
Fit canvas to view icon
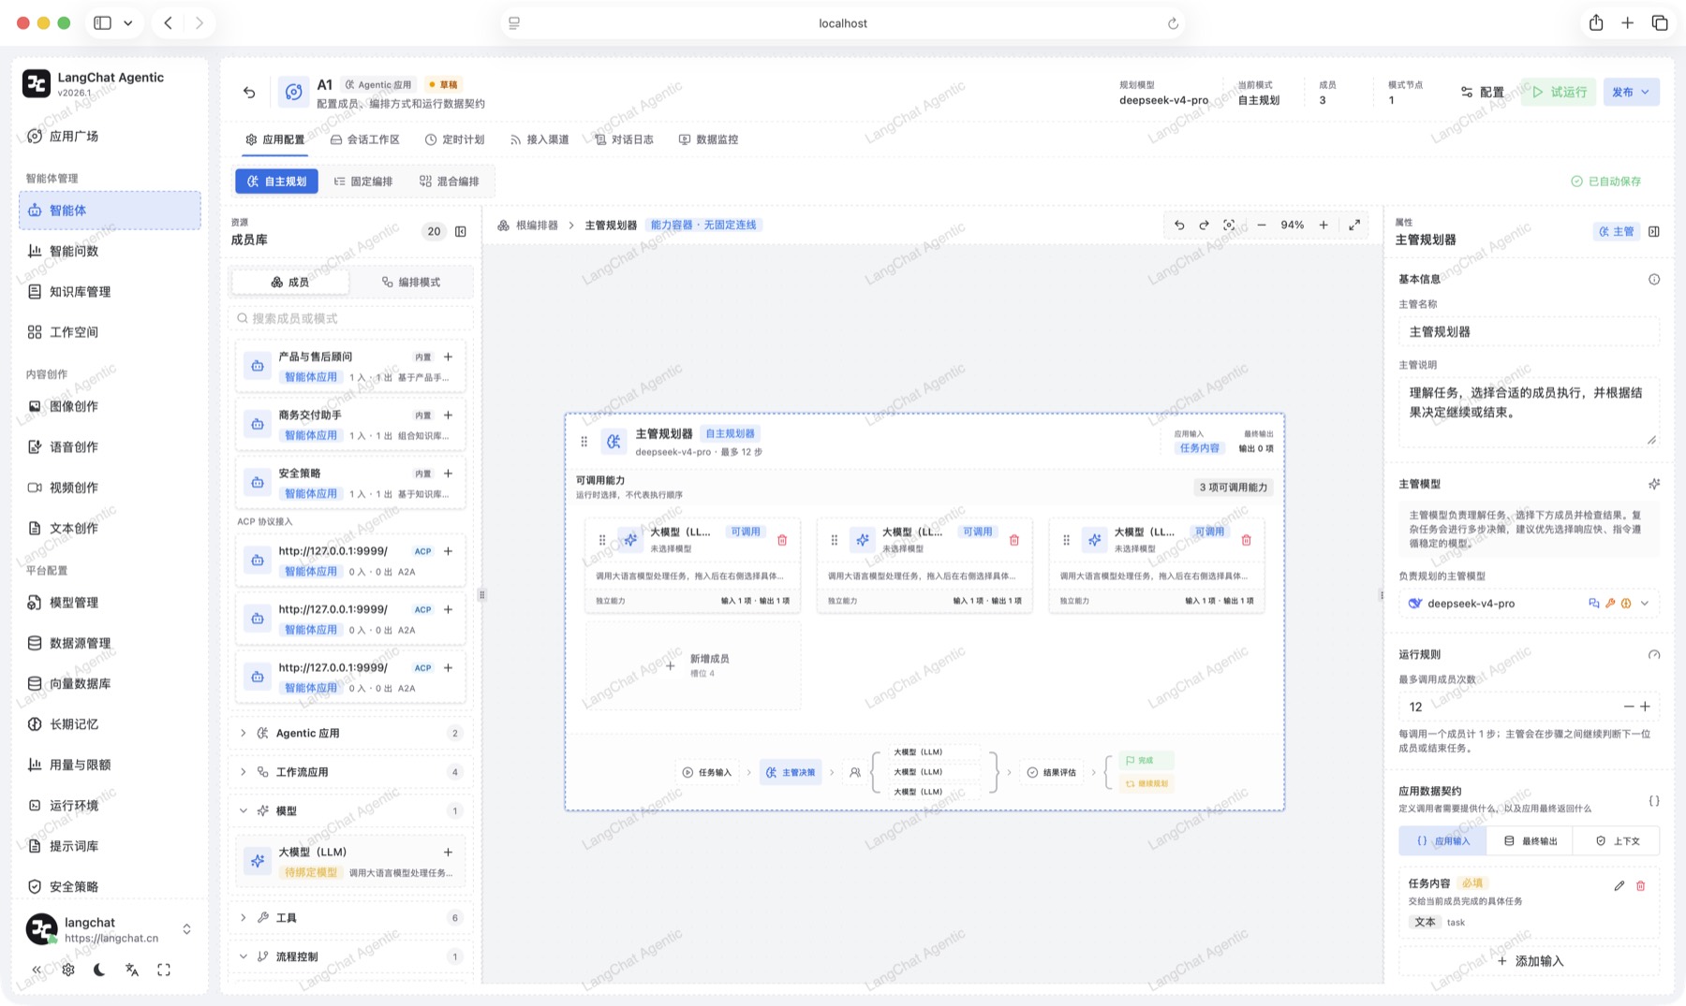pos(1229,226)
